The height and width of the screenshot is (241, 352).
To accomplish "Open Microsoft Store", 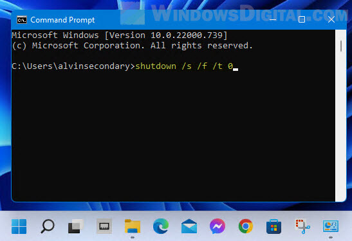I will [x=274, y=226].
